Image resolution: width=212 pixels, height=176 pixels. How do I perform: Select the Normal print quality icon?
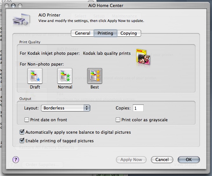pos(65,76)
